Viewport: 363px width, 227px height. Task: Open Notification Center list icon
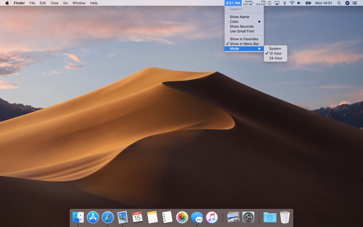(354, 3)
